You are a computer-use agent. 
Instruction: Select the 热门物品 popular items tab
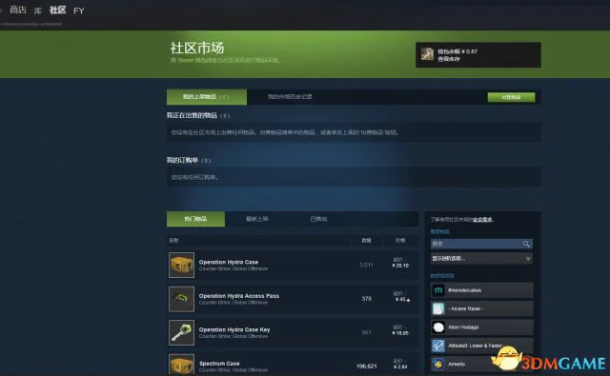pyautogui.click(x=195, y=219)
